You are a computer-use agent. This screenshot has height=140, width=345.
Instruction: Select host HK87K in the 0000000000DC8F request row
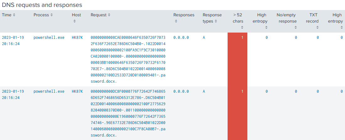click(77, 91)
